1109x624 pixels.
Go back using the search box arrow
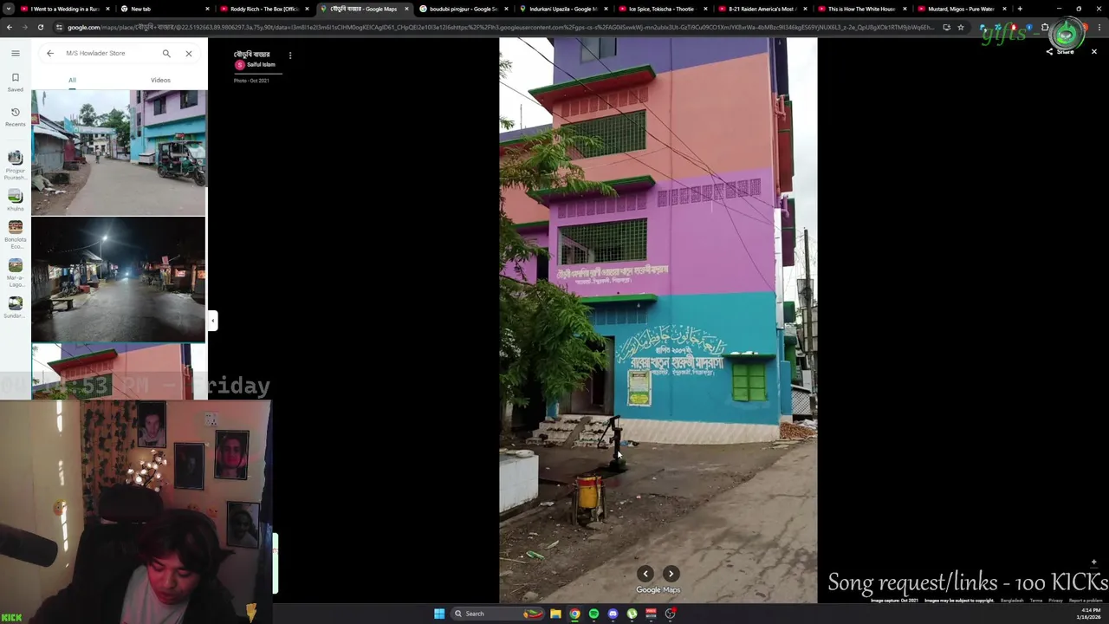(49, 53)
